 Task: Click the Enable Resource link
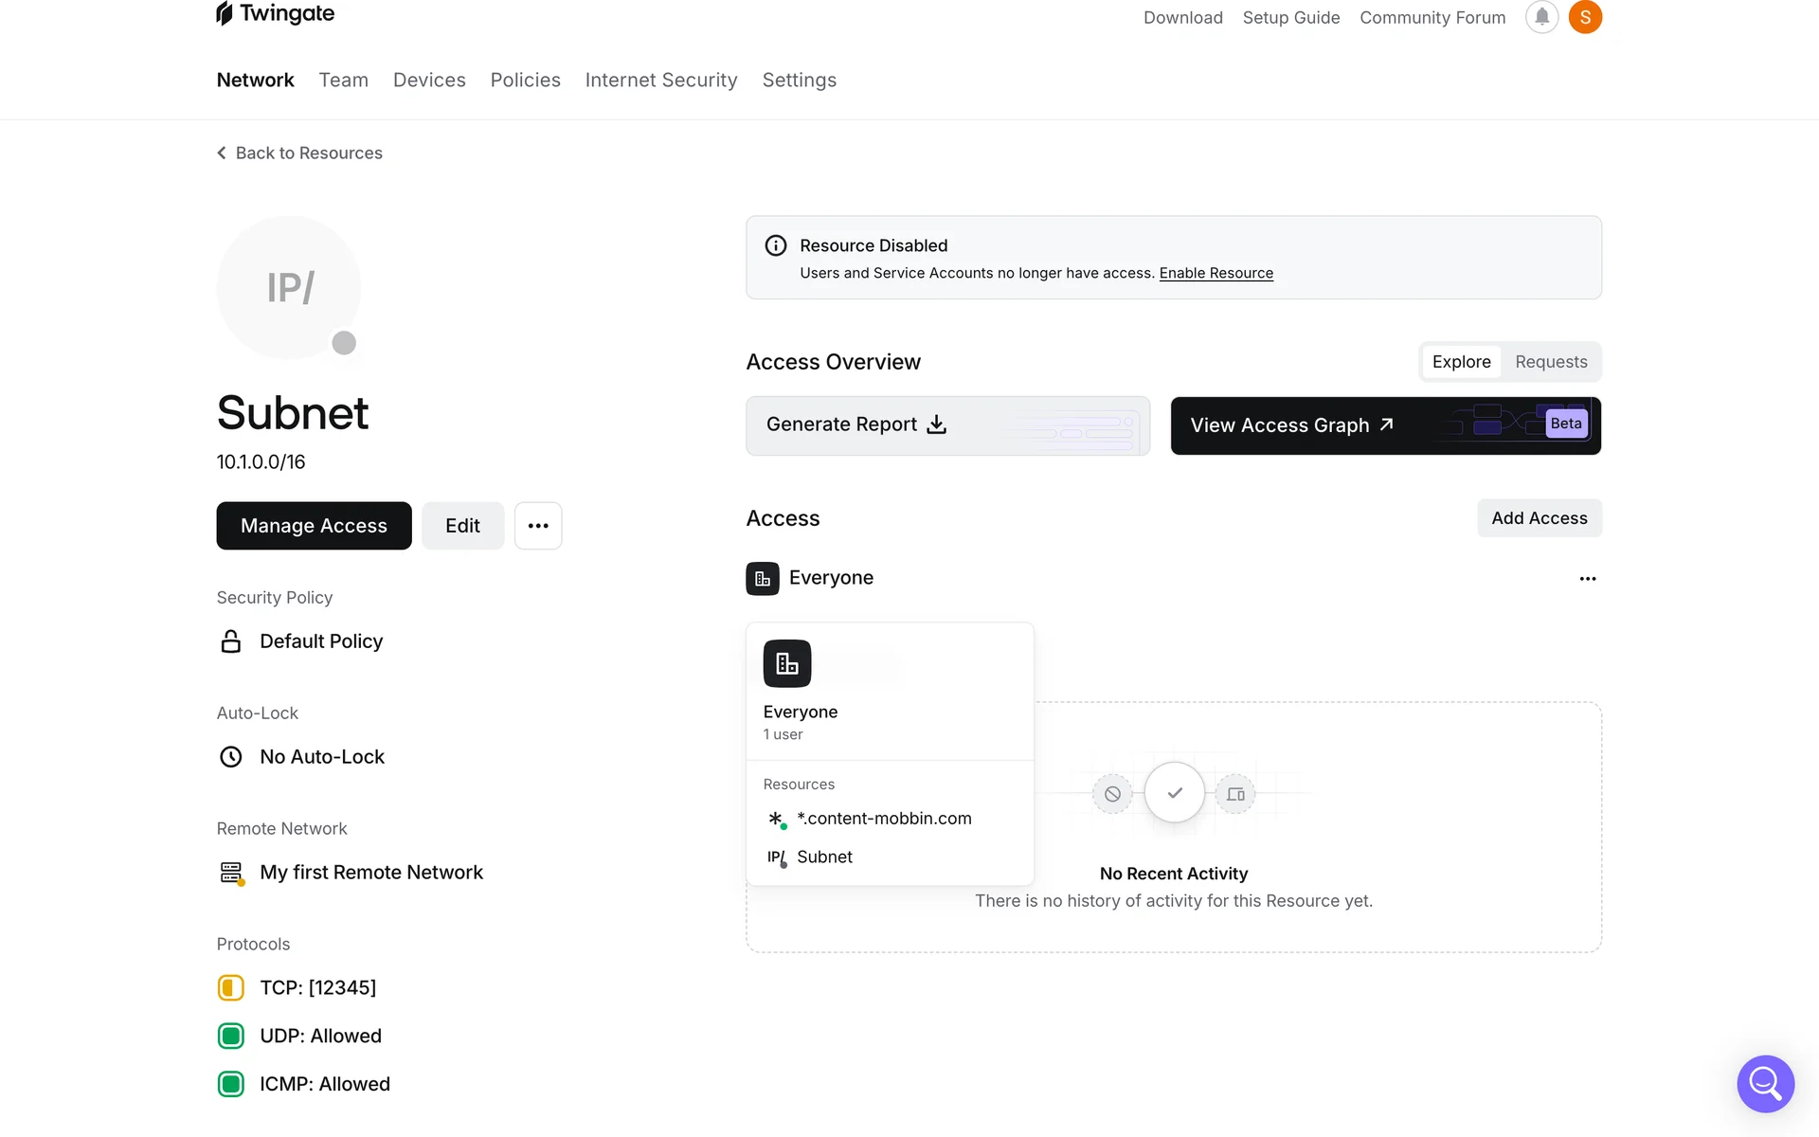point(1216,273)
